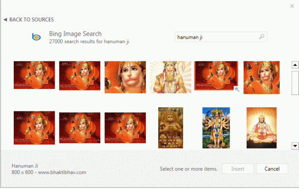Image resolution: width=299 pixels, height=189 pixels.
Task: Click the 'Hanuman Ji' image caption
Action: pyautogui.click(x=25, y=166)
